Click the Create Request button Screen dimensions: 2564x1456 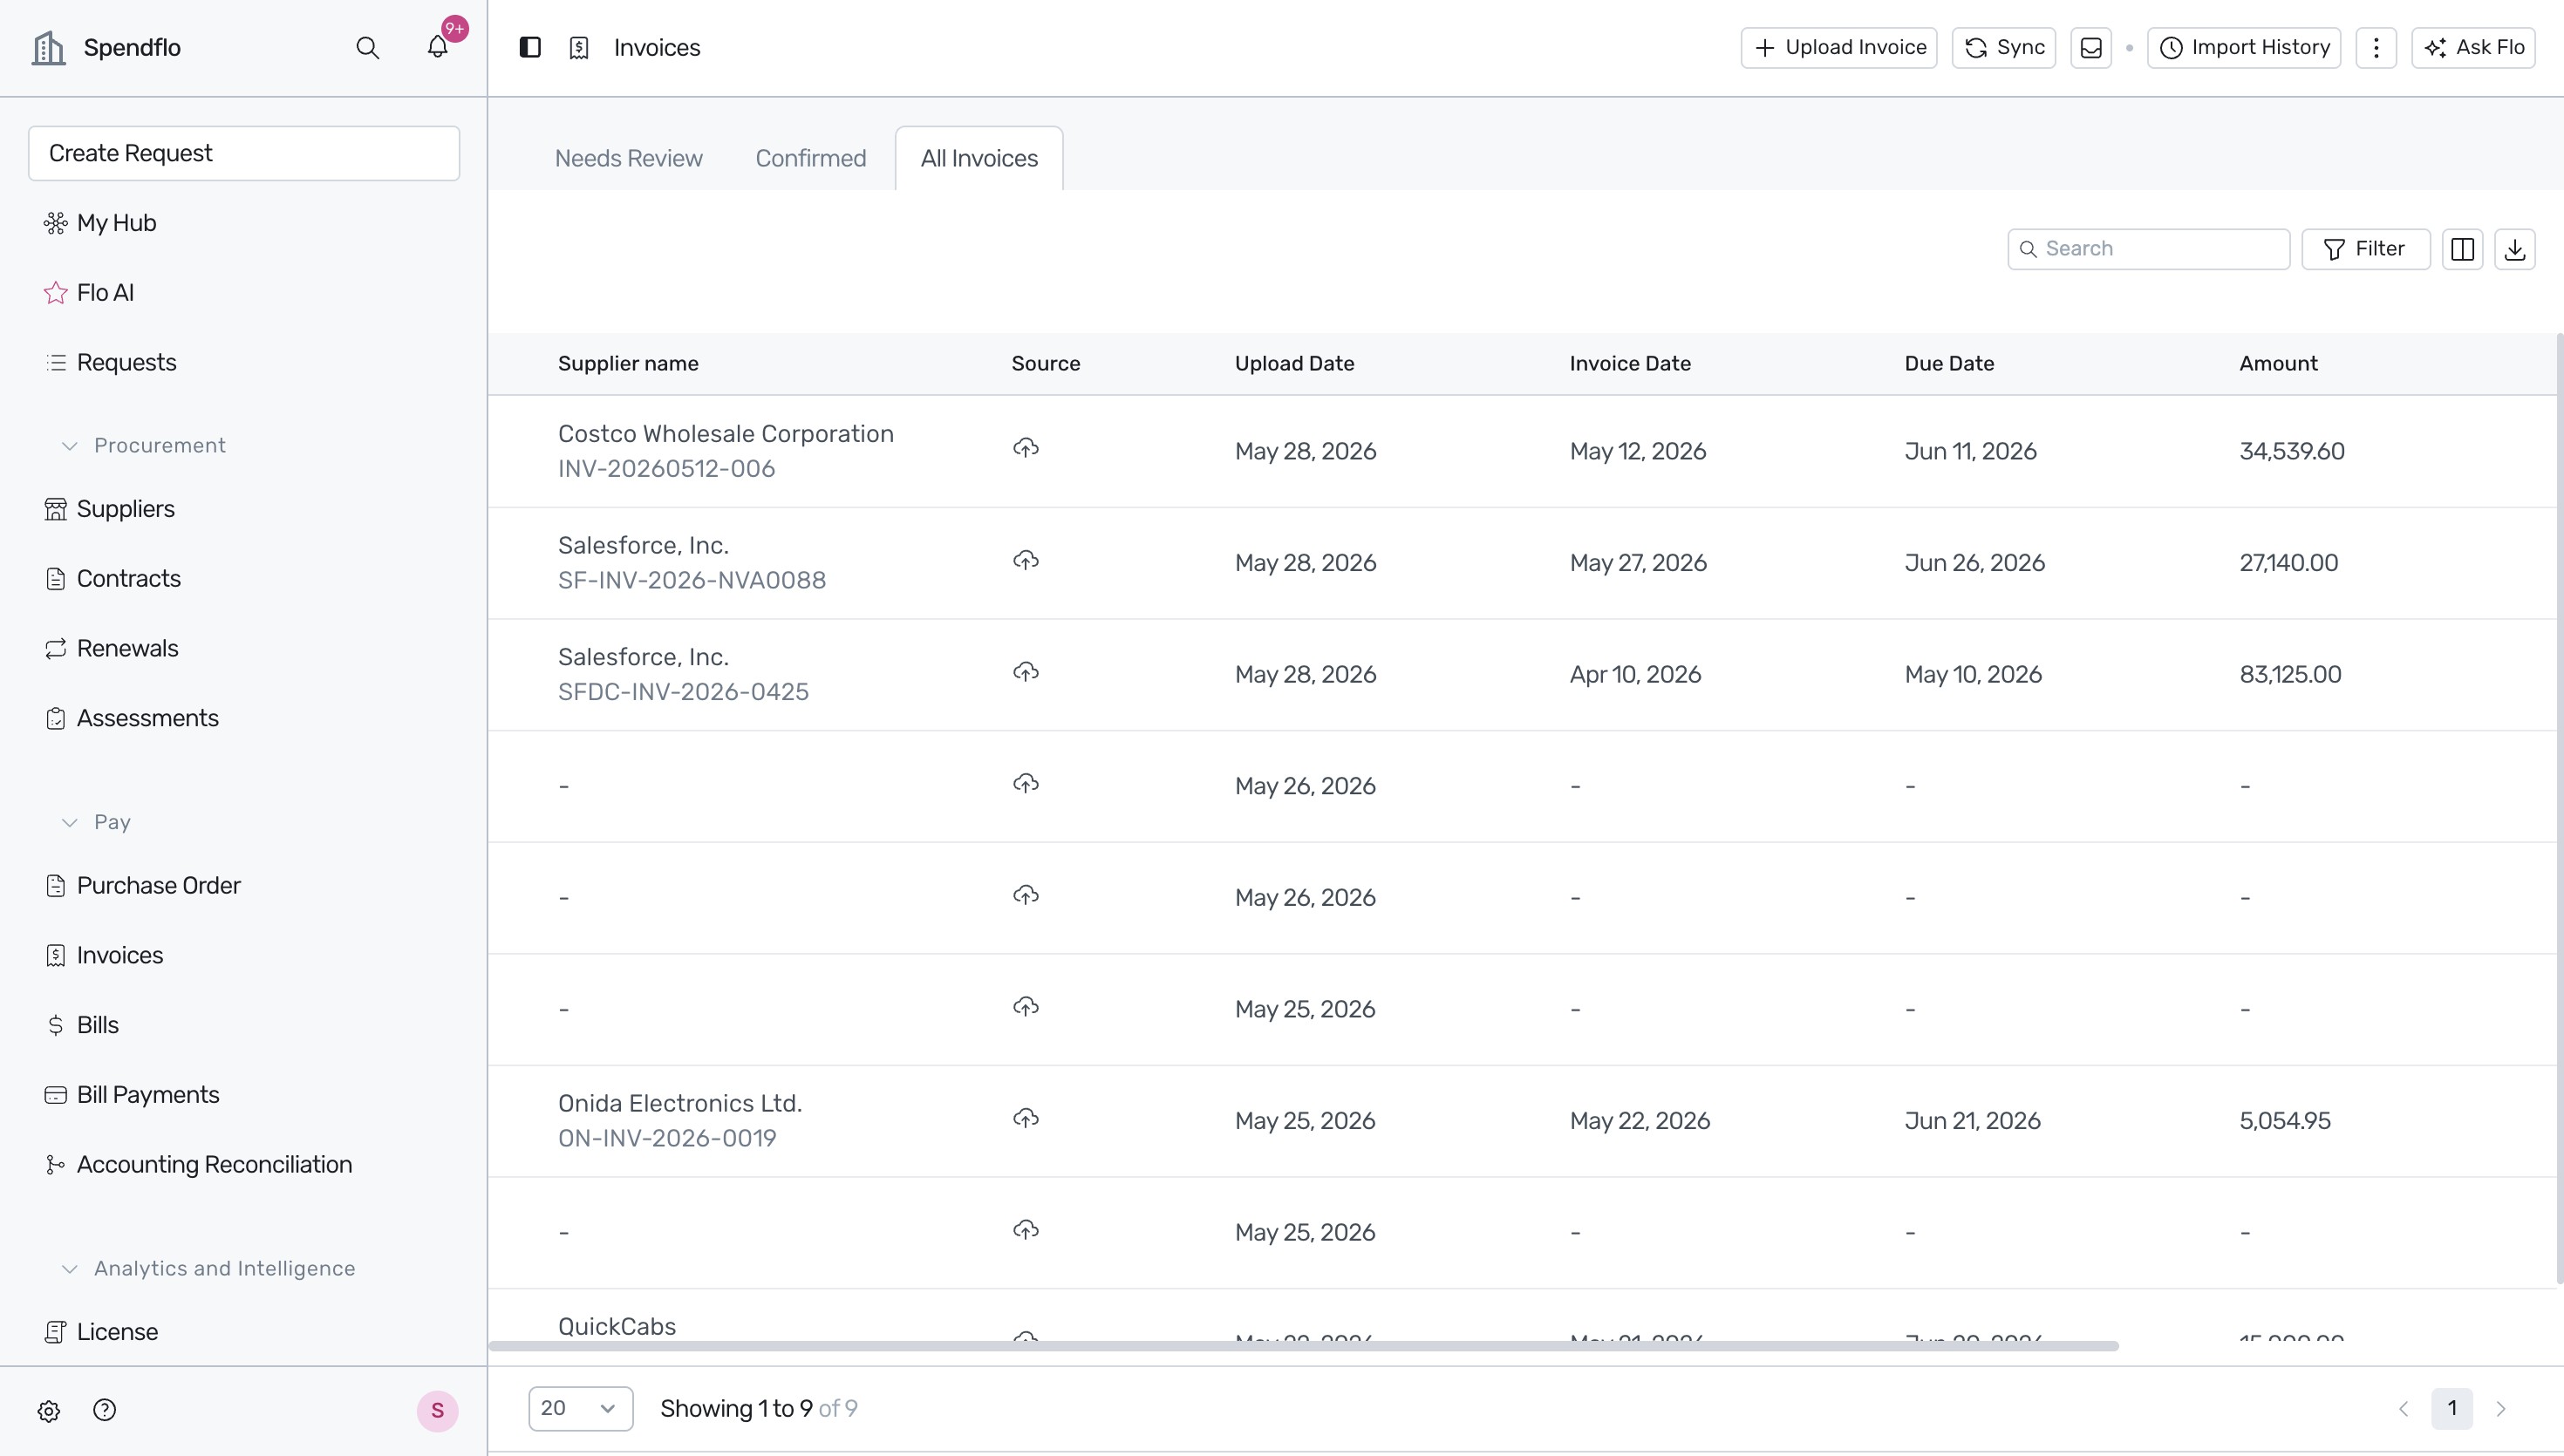click(x=244, y=153)
